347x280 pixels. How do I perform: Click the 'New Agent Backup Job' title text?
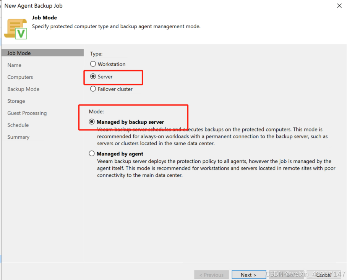pos(33,6)
